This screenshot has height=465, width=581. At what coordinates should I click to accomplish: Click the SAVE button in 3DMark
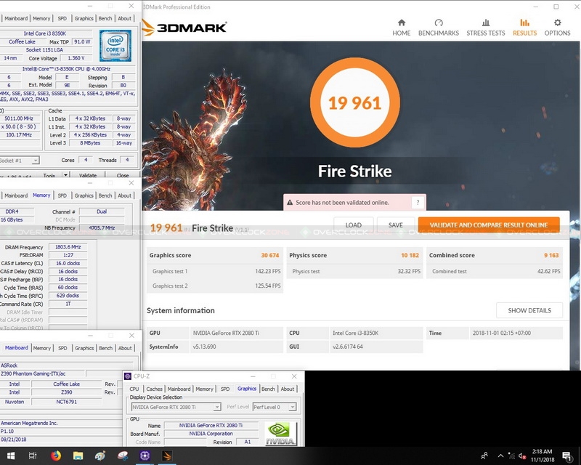pyautogui.click(x=395, y=225)
